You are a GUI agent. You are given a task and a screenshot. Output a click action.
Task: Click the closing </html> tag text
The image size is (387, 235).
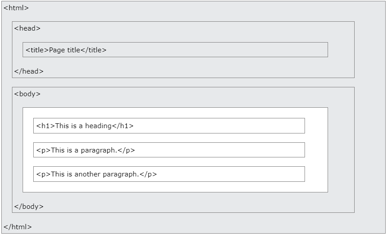(x=18, y=227)
